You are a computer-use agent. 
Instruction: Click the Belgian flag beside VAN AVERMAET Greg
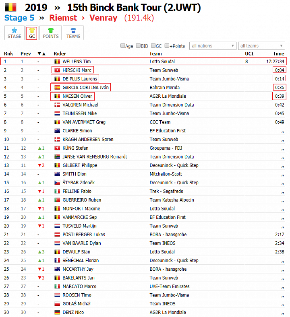pyautogui.click(x=57, y=122)
